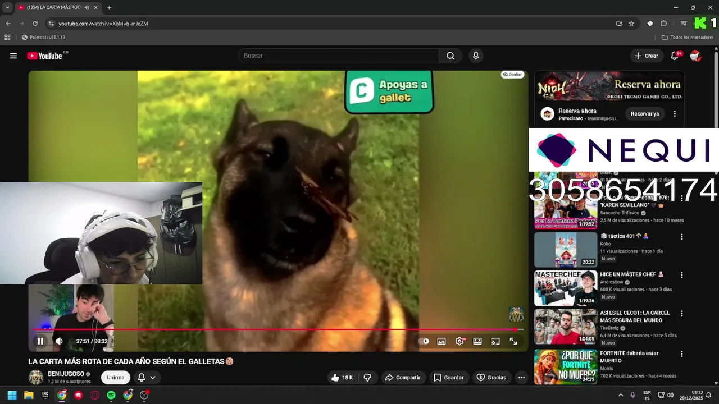Open the YouTube guide hamburger menu

tap(13, 56)
